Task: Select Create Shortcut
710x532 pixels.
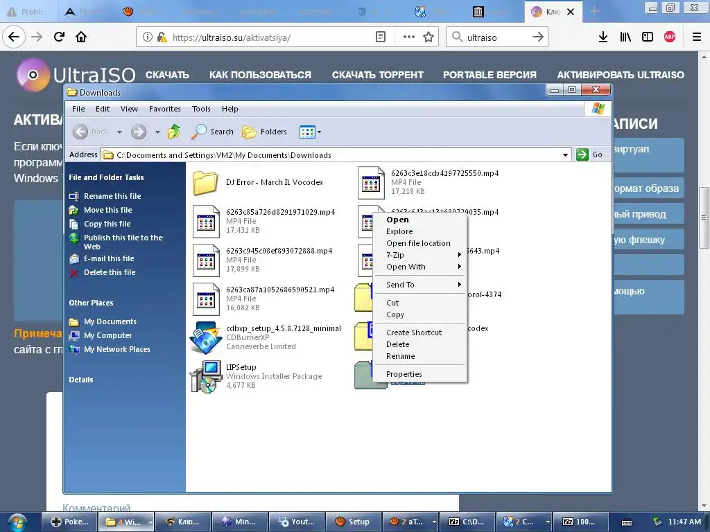Action: pos(419,332)
